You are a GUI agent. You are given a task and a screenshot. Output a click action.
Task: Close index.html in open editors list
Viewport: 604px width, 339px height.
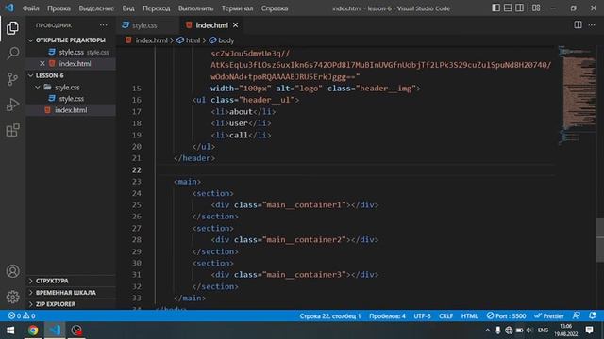point(42,63)
